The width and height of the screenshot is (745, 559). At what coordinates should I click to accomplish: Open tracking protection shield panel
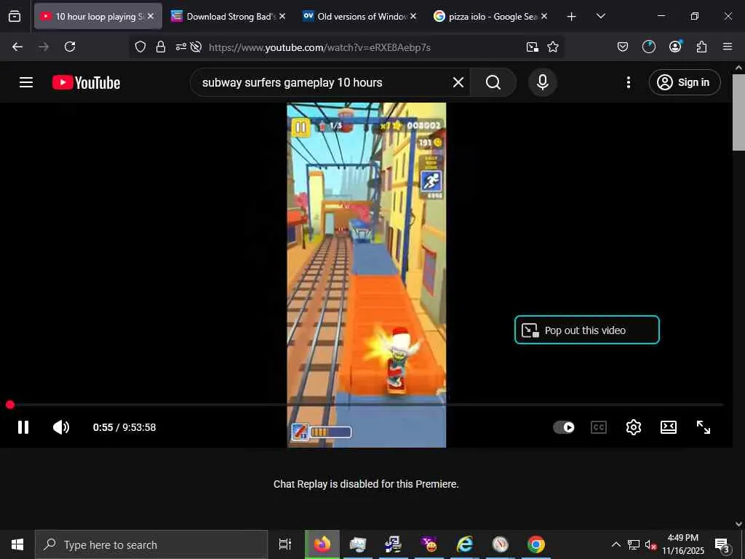tap(140, 47)
